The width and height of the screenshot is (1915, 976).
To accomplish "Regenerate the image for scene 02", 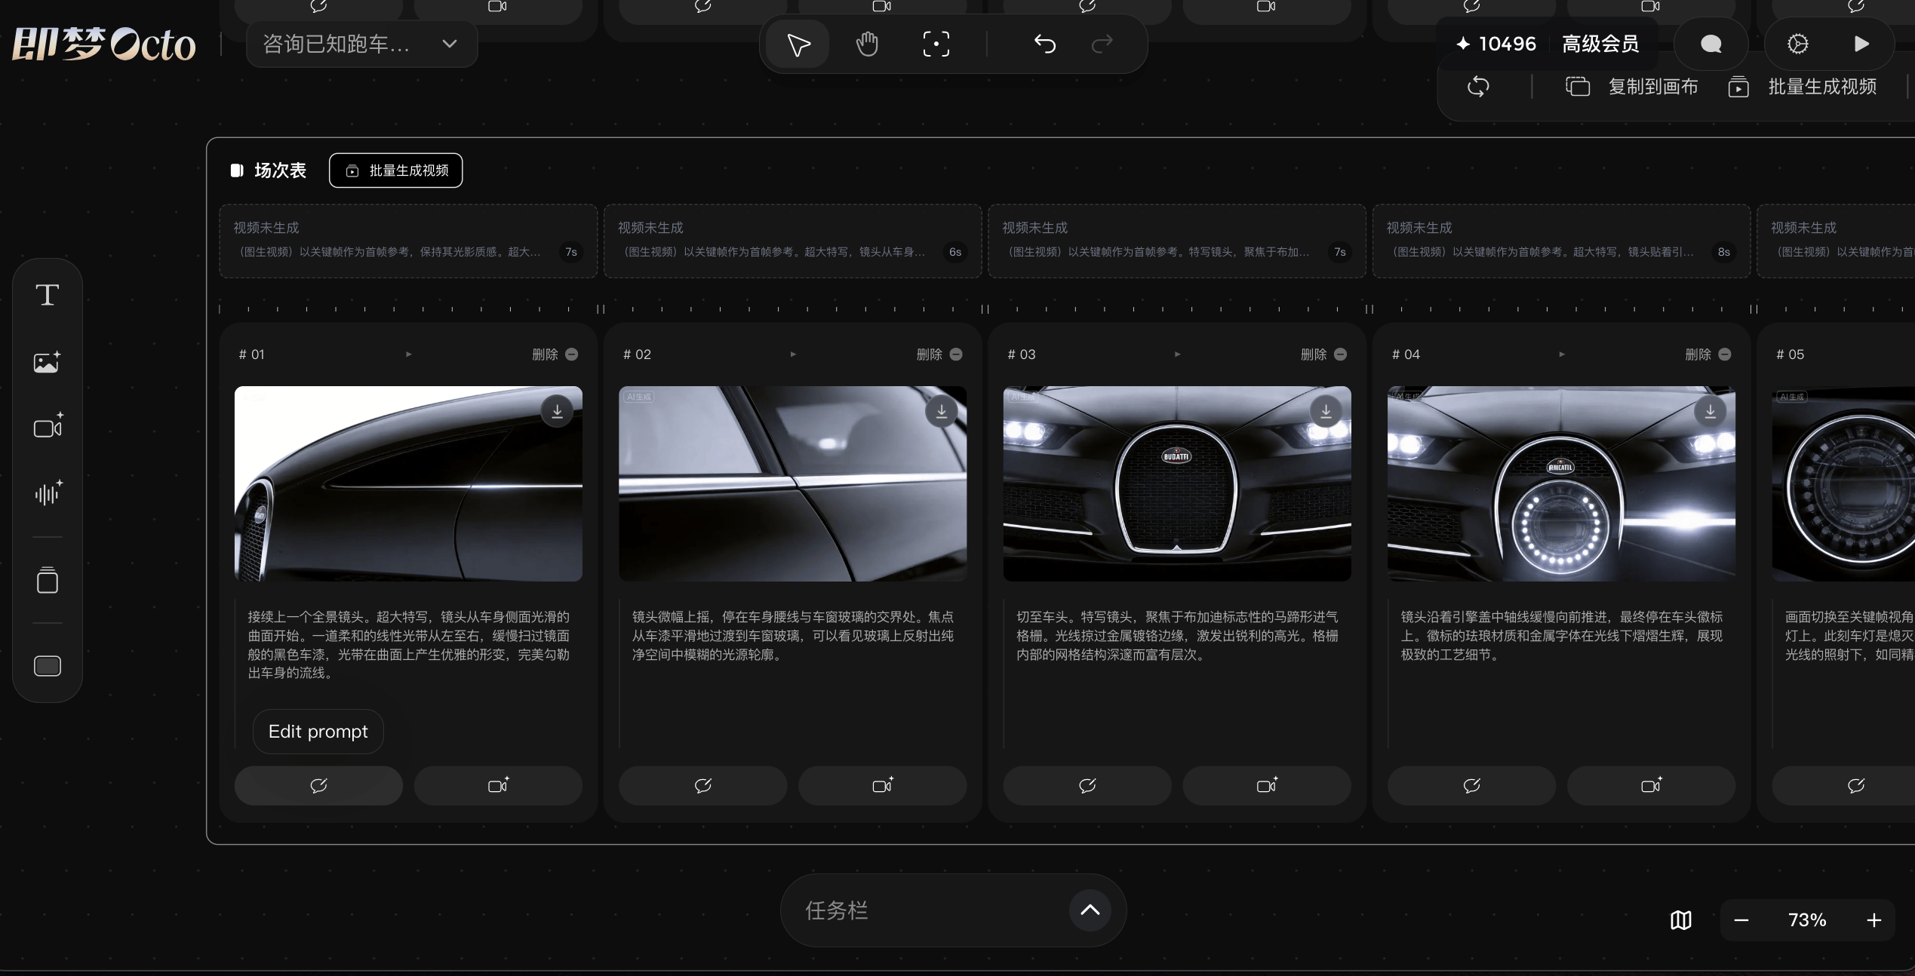I will [x=702, y=786].
